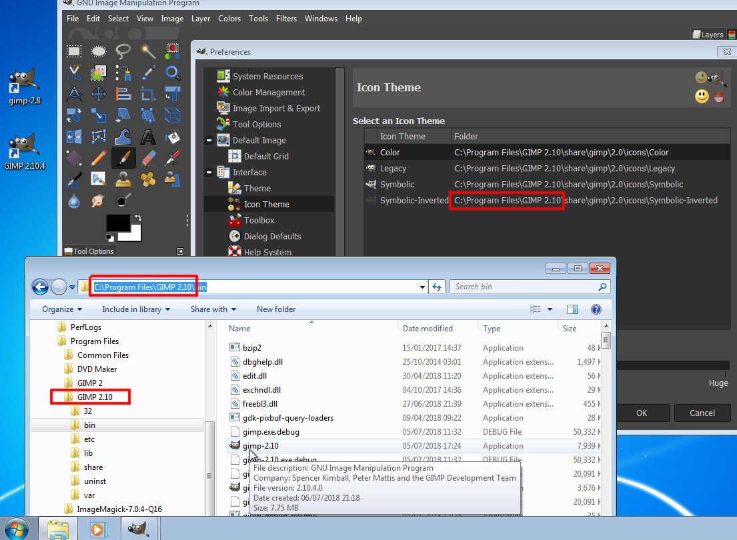Activate the Foreground Select tool
The image size is (737, 540).
pos(98,73)
